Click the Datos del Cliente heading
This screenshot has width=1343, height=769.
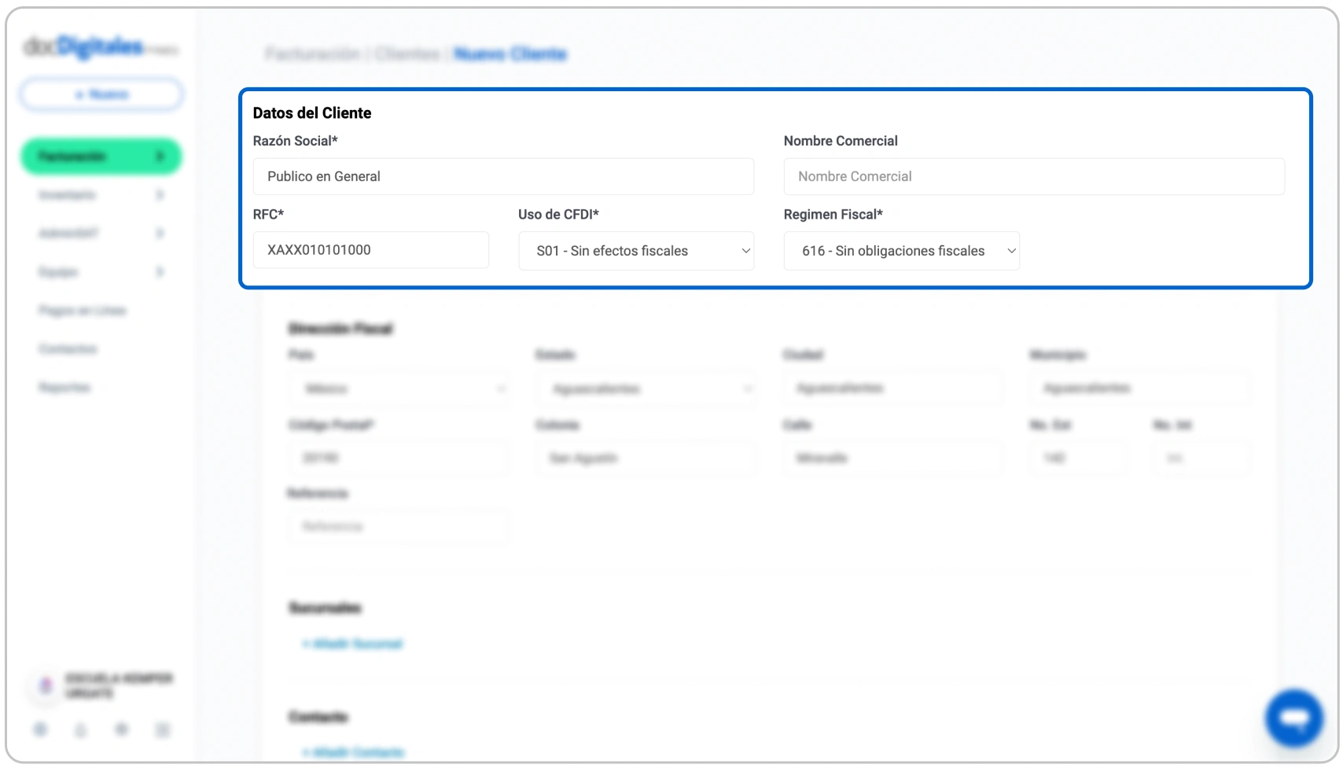(312, 112)
